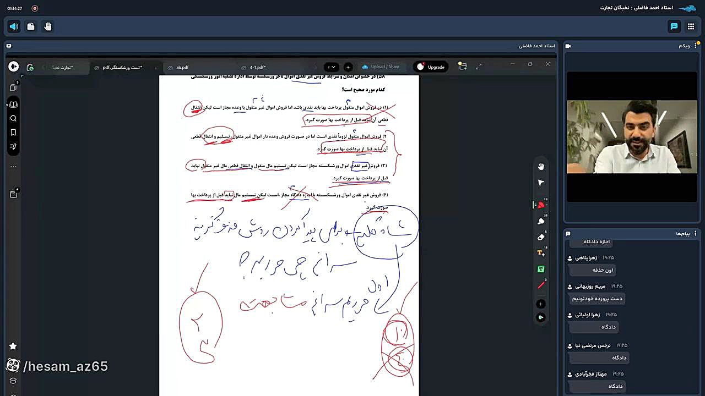Click the Upgrade button

pyautogui.click(x=431, y=67)
